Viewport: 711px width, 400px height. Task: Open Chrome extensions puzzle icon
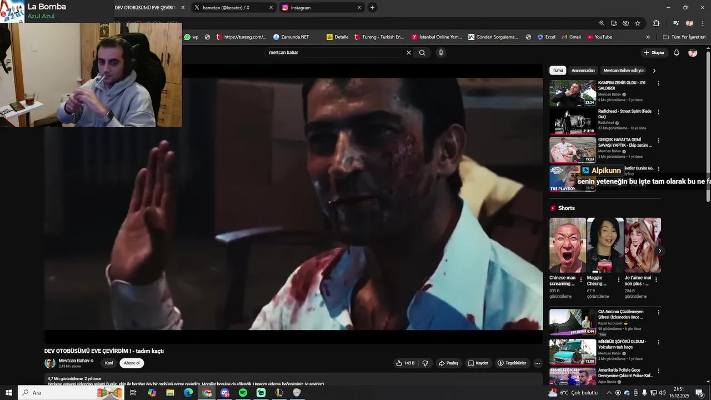click(656, 23)
